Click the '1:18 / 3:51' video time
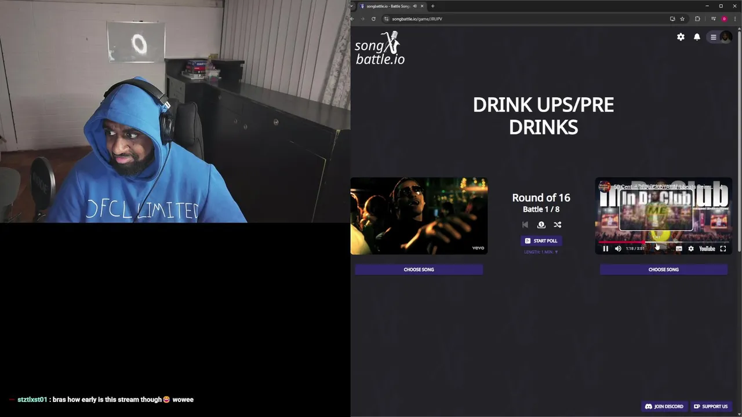The width and height of the screenshot is (742, 417). [635, 248]
